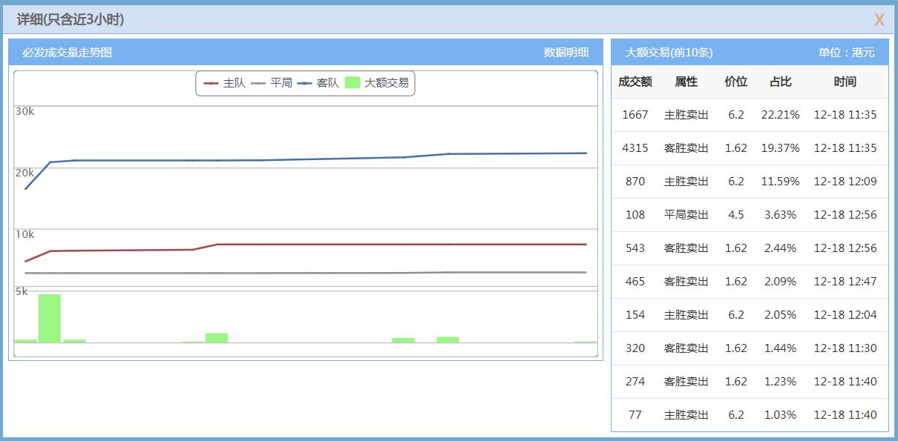Click the 成交额 column header

point(635,82)
